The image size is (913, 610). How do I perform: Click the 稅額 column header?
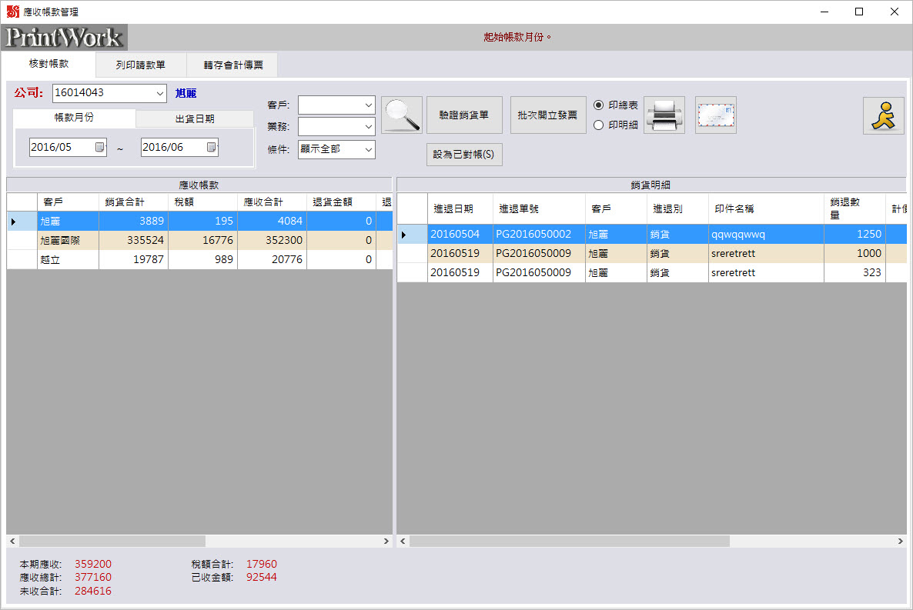coord(202,202)
